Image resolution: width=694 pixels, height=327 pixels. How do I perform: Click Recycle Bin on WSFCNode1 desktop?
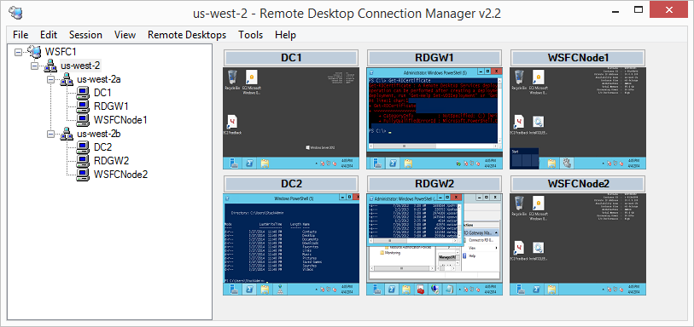point(519,80)
